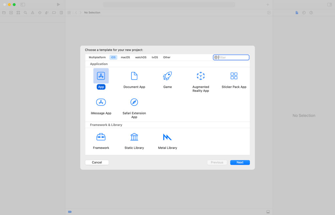Click the template Filter search field
The width and height of the screenshot is (335, 215).
point(233,58)
